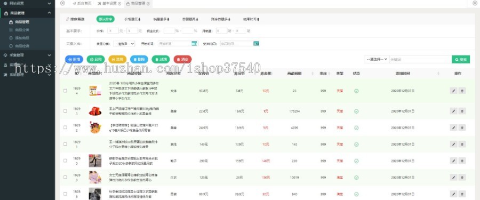Delete product 18294 using its trash icon
Screen dimensions: 480x200
point(462,91)
